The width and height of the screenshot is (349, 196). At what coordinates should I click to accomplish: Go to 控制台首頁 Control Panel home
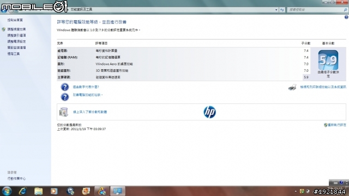pyautogui.click(x=15, y=20)
